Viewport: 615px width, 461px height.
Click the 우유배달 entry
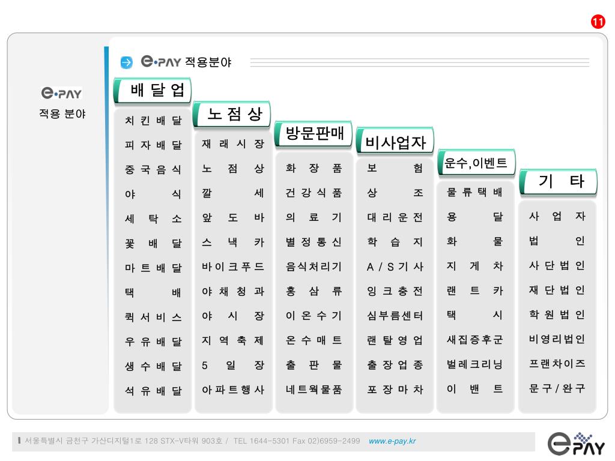[153, 342]
